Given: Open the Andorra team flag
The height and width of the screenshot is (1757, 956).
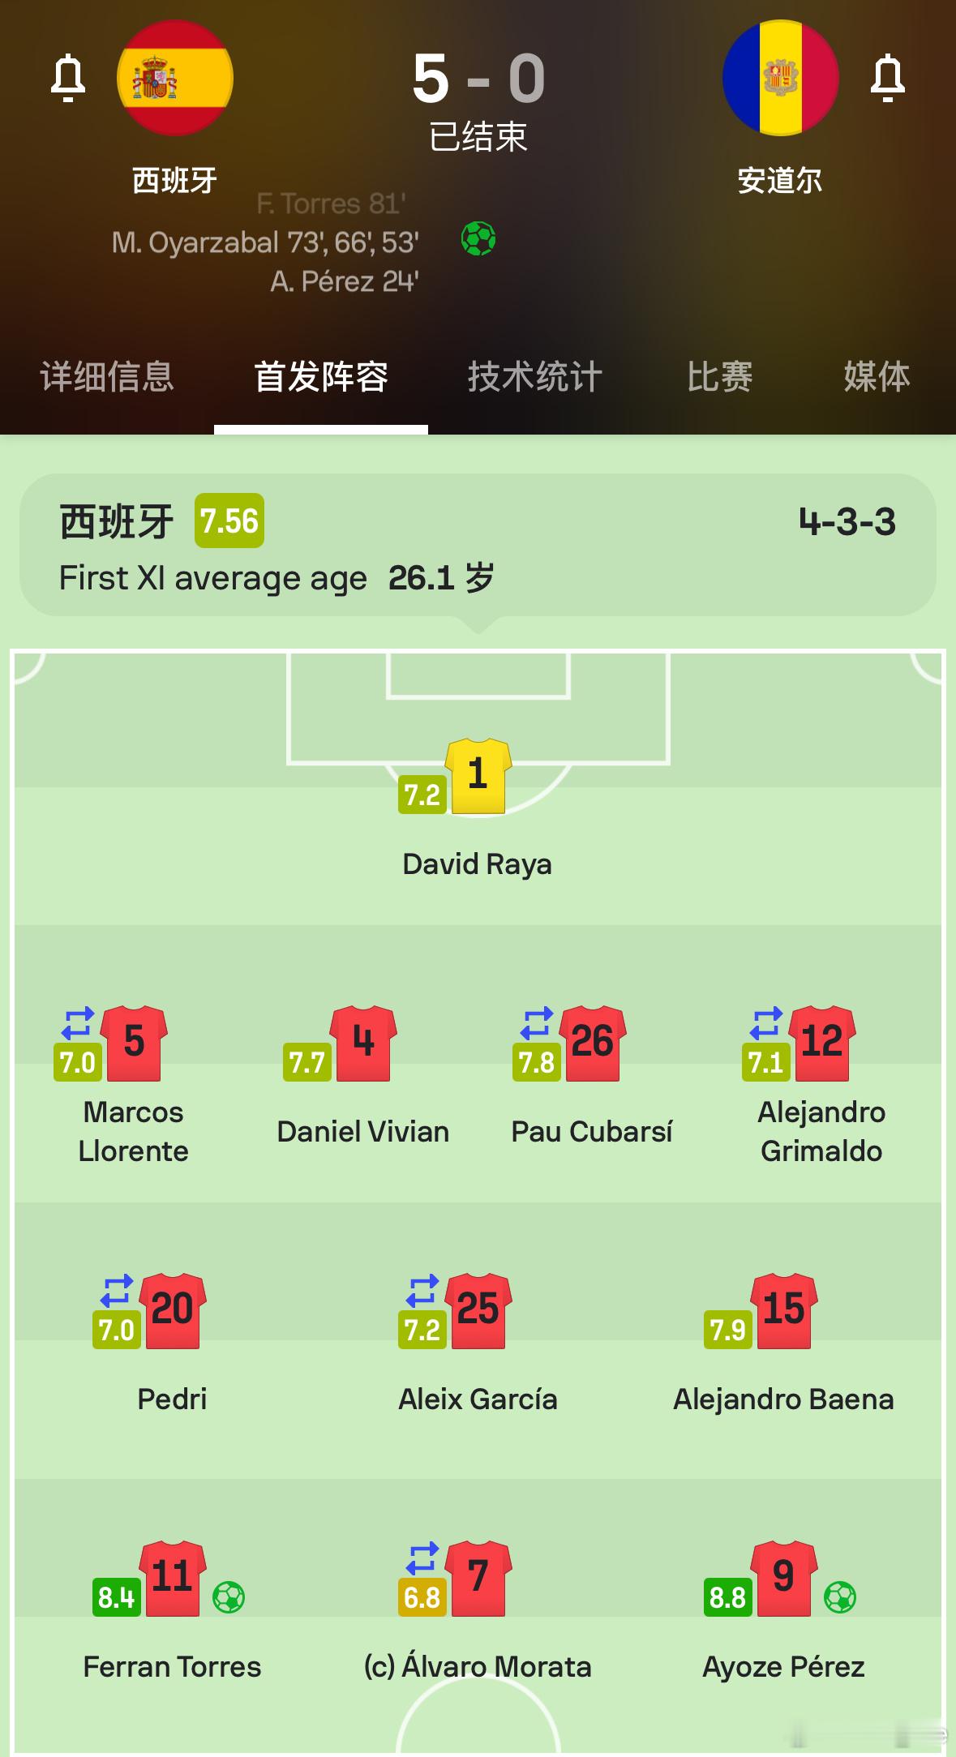Looking at the screenshot, I should coord(781,78).
